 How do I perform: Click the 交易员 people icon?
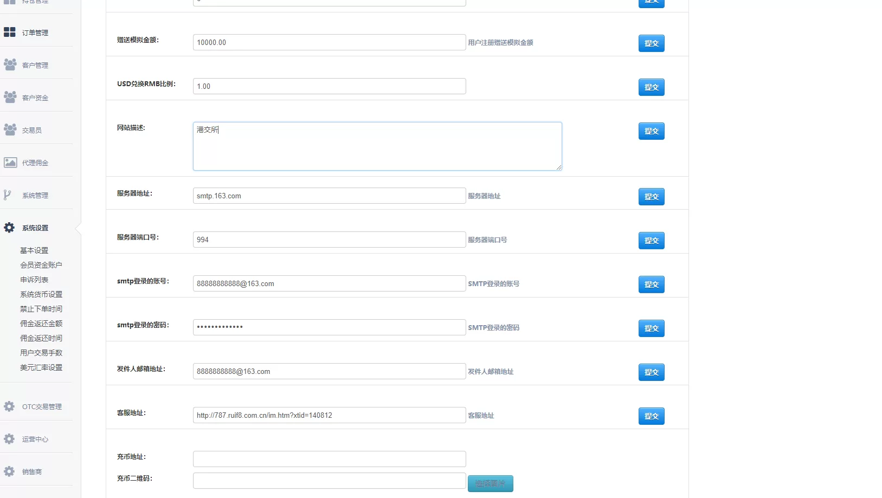10,130
